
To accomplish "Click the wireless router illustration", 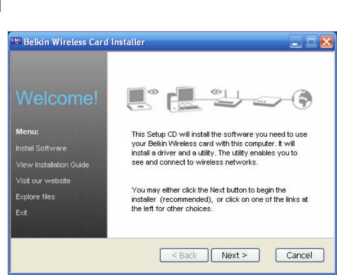I will (x=228, y=99).
